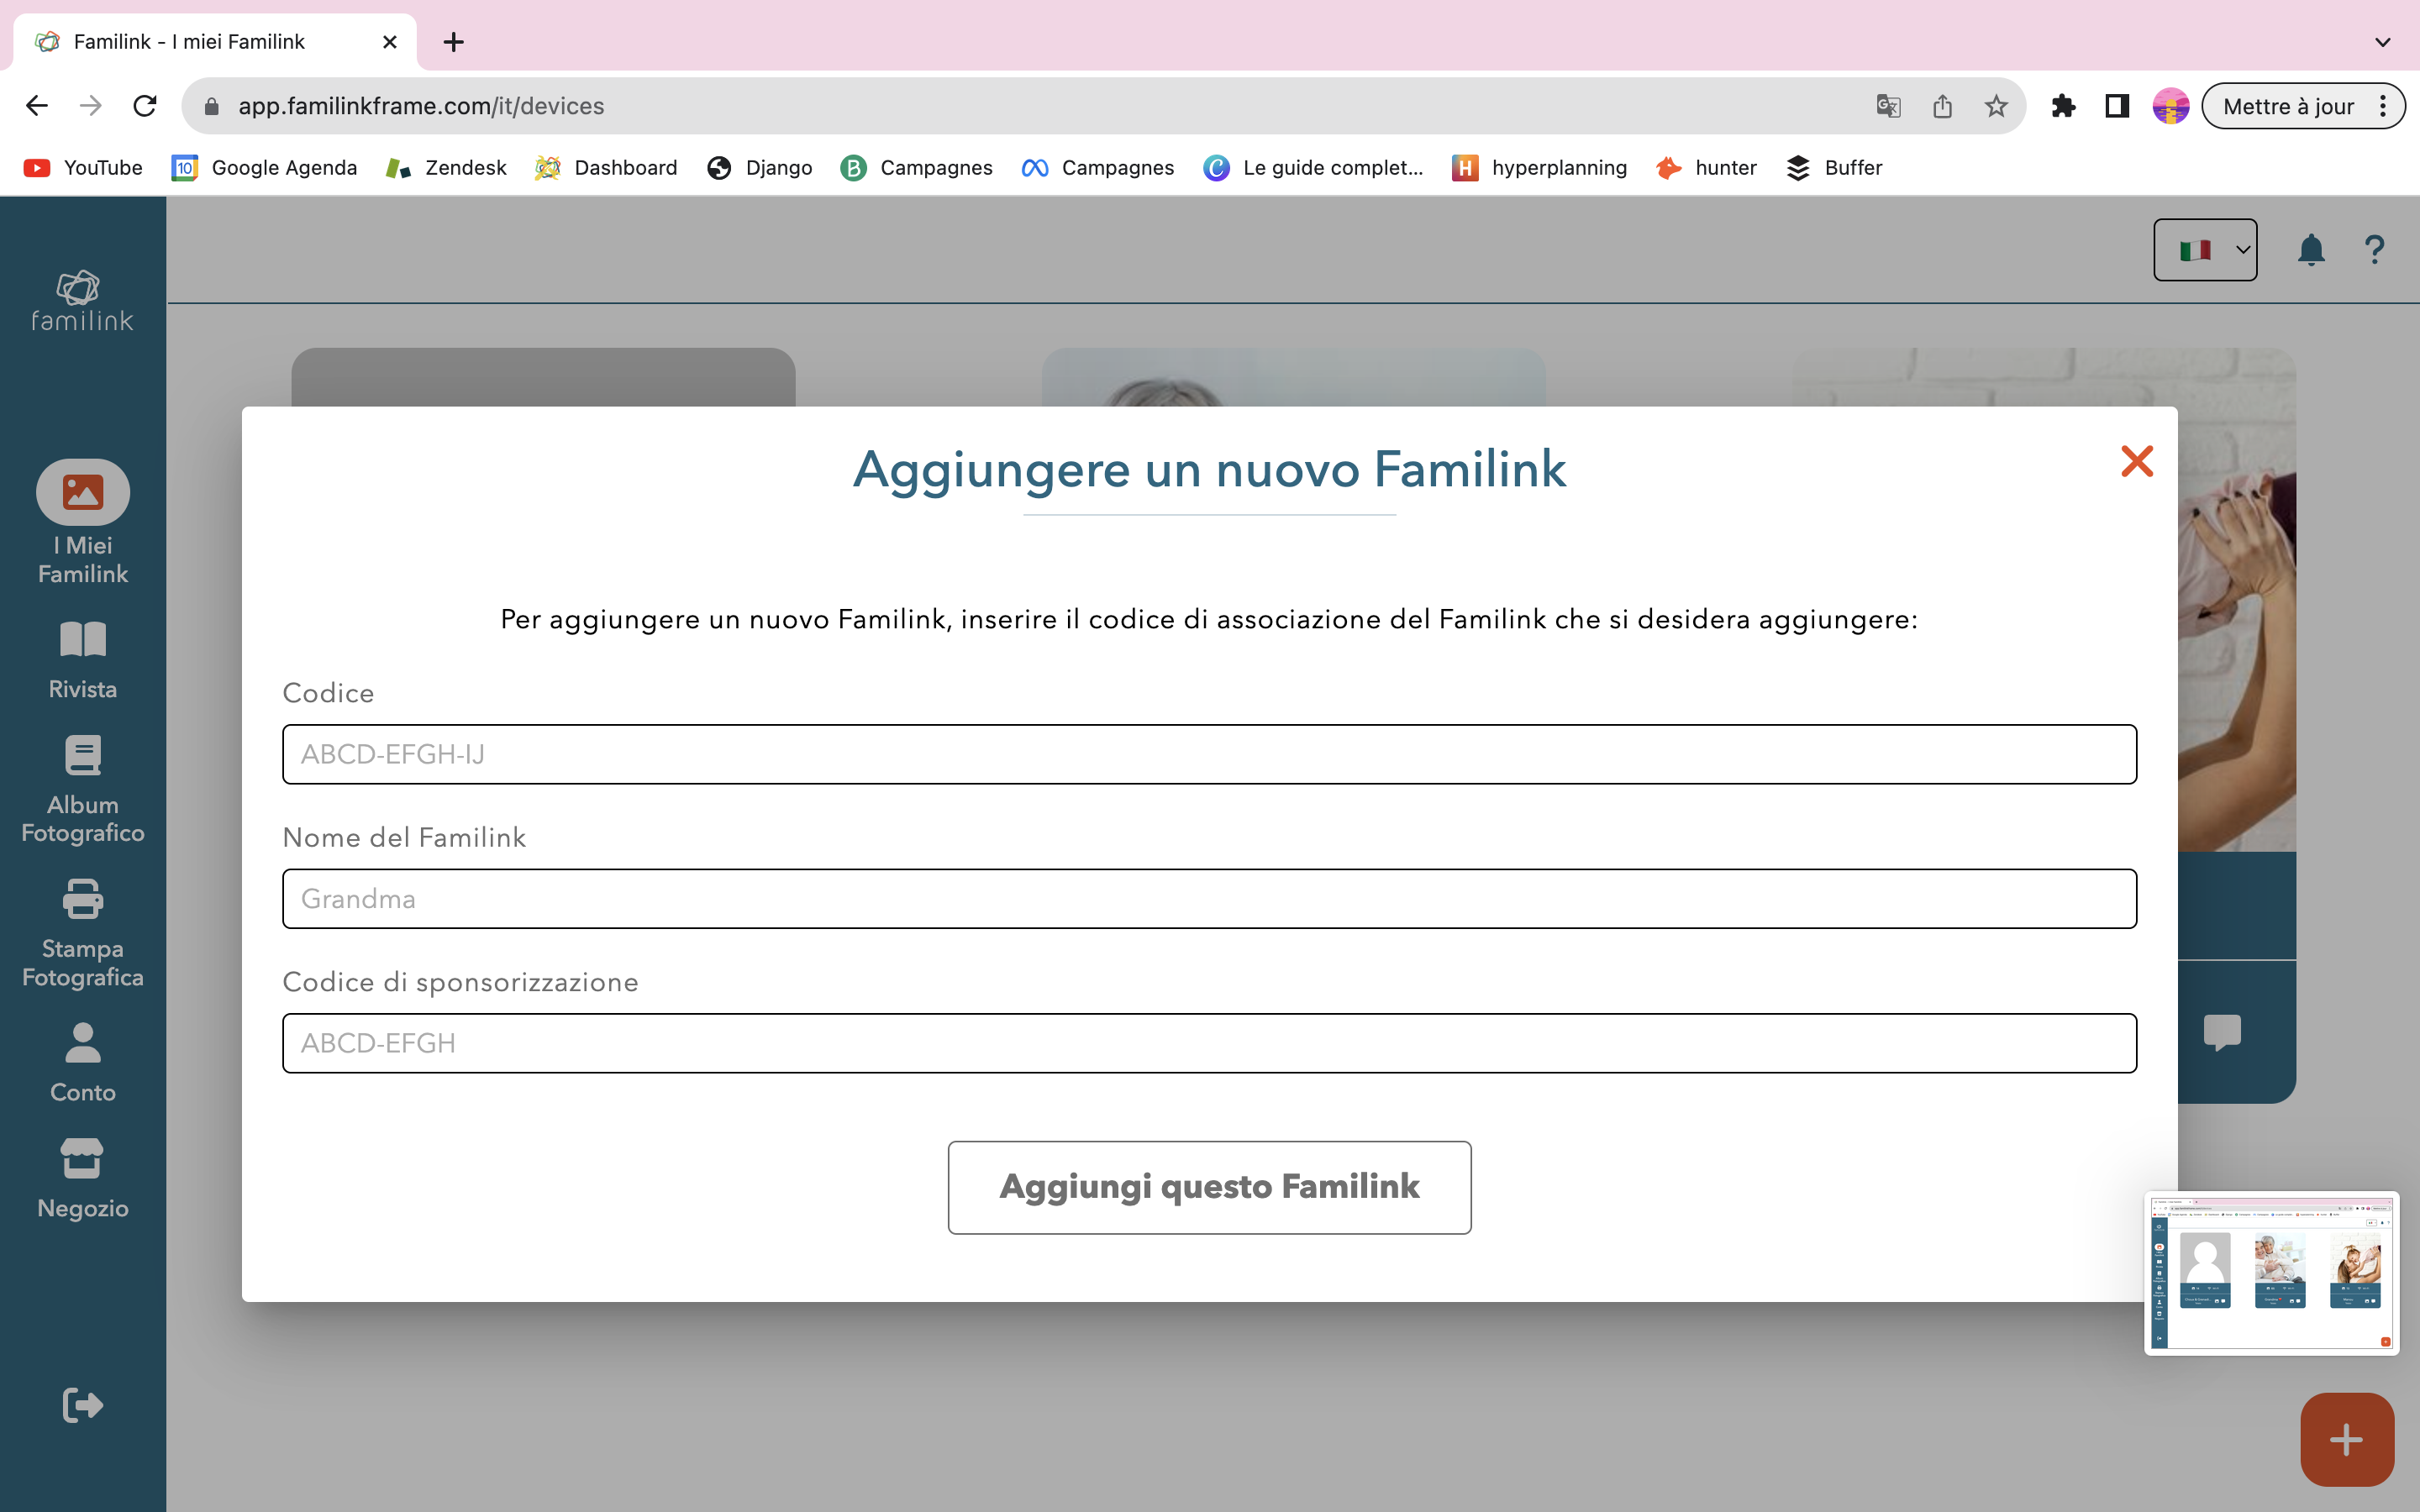Open the browser extensions puzzle icon
This screenshot has width=2420, height=1512.
(x=2063, y=106)
